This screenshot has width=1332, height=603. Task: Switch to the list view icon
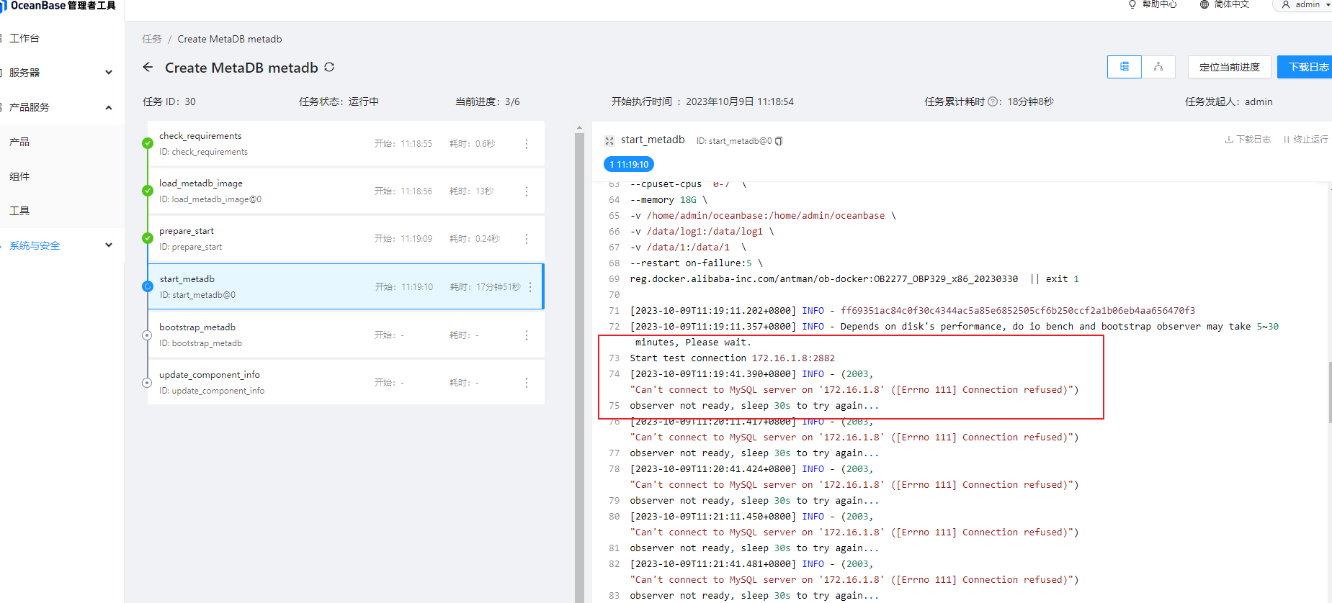1124,67
